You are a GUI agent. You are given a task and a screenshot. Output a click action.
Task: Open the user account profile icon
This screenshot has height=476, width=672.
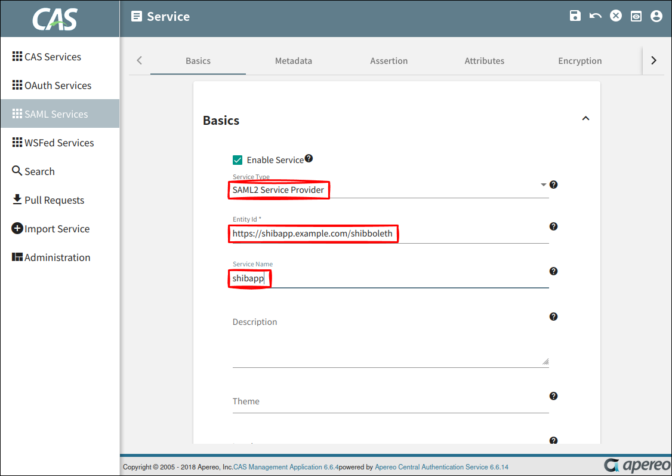tap(656, 16)
